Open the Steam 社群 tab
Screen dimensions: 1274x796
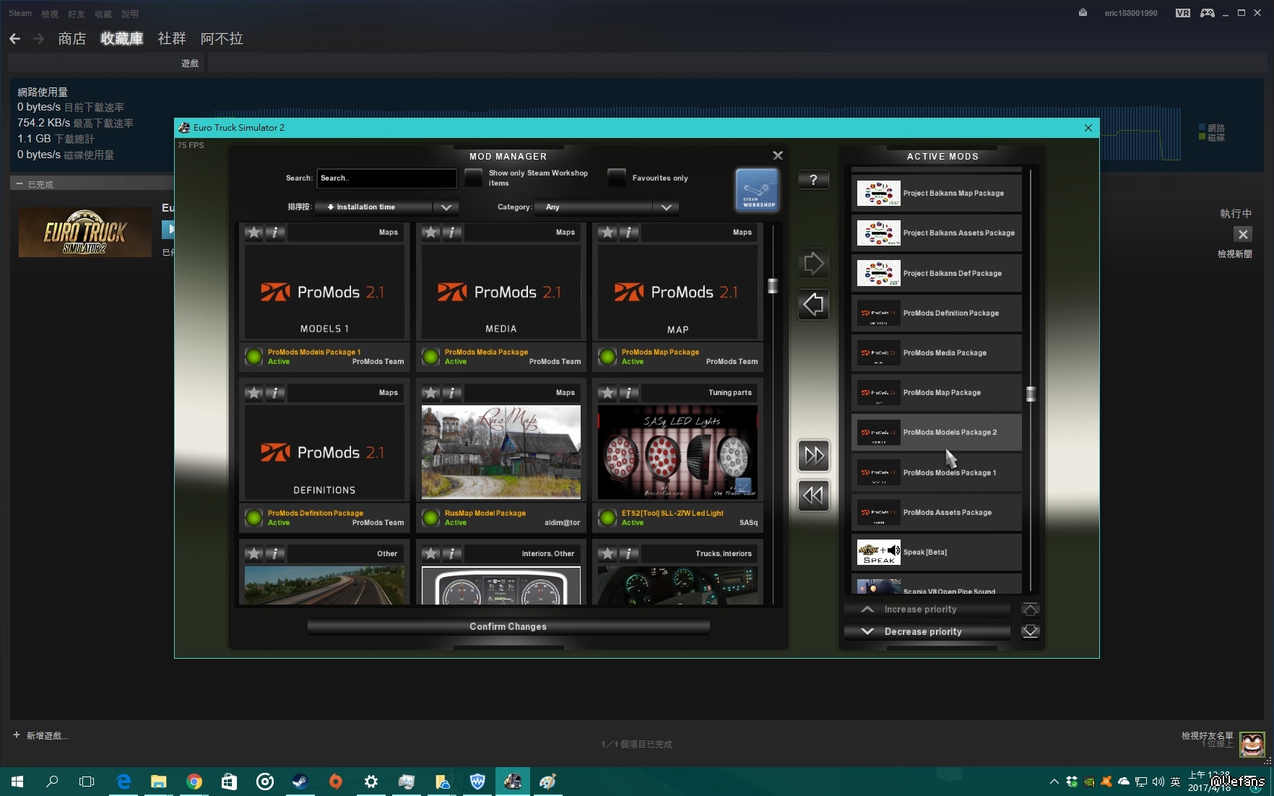(171, 38)
